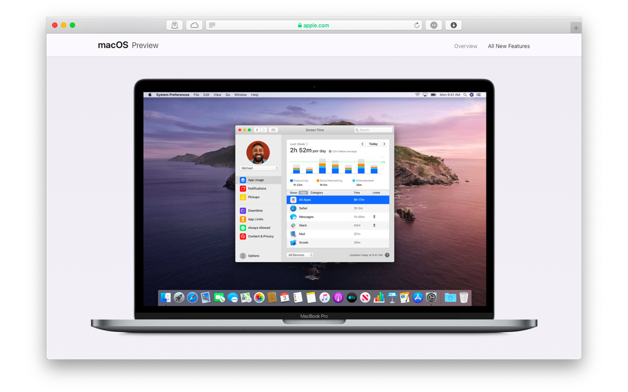
Task: Show Safari downloads
Action: (x=453, y=25)
